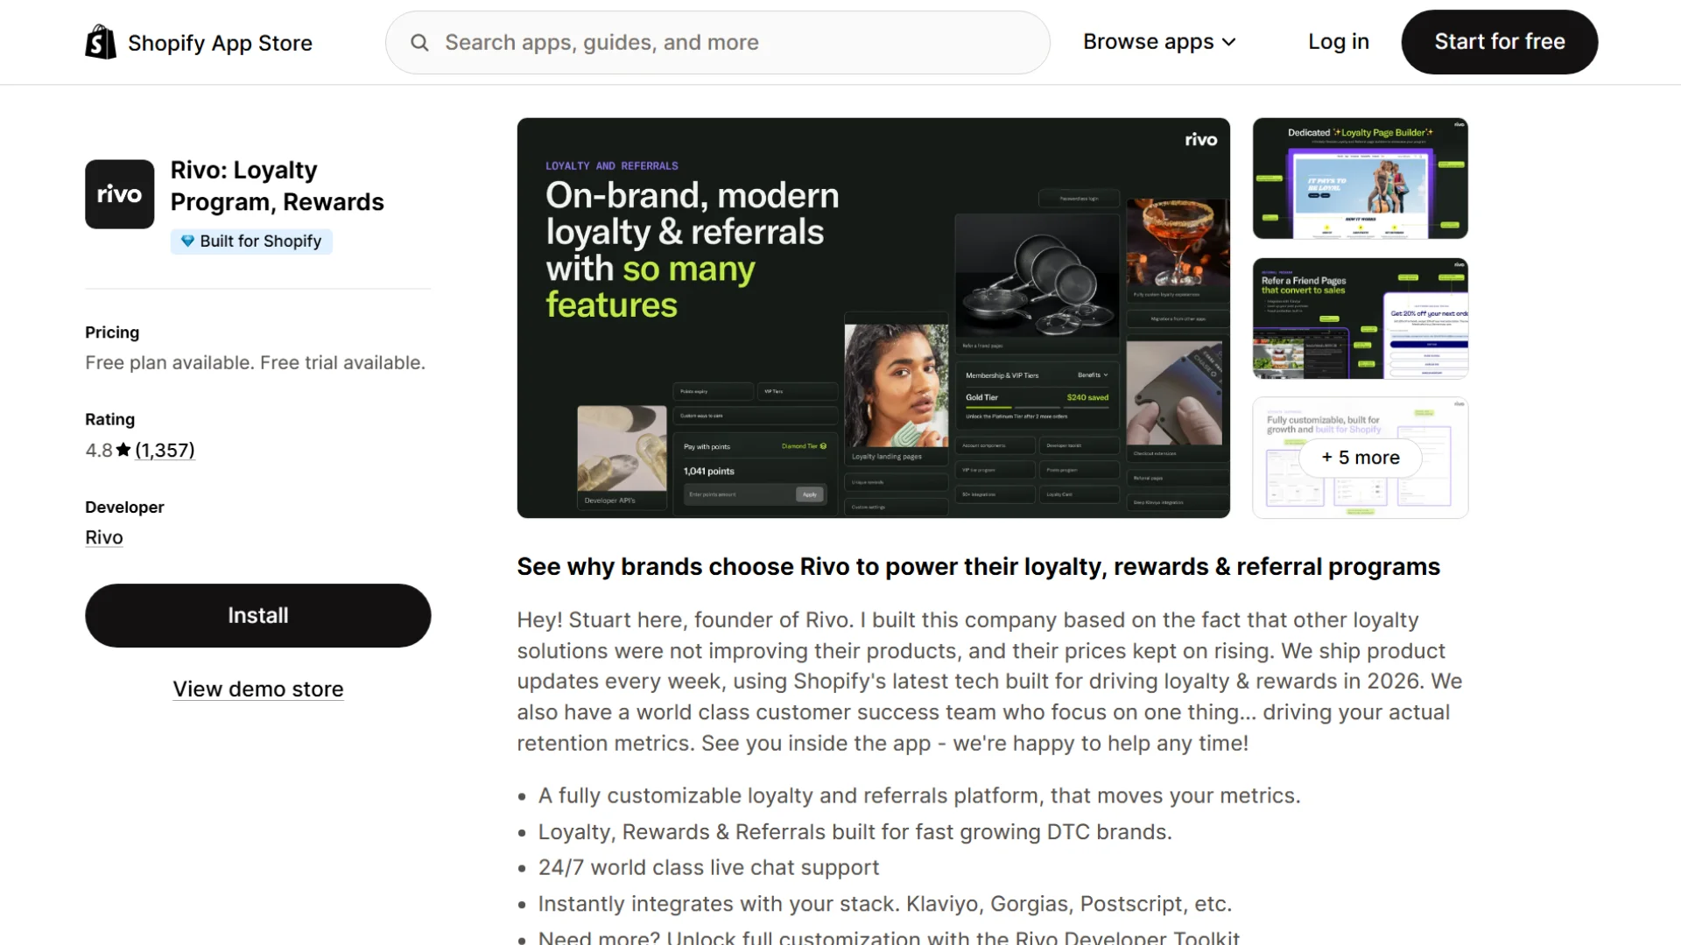Click the Shopify App Store home link

tap(199, 42)
